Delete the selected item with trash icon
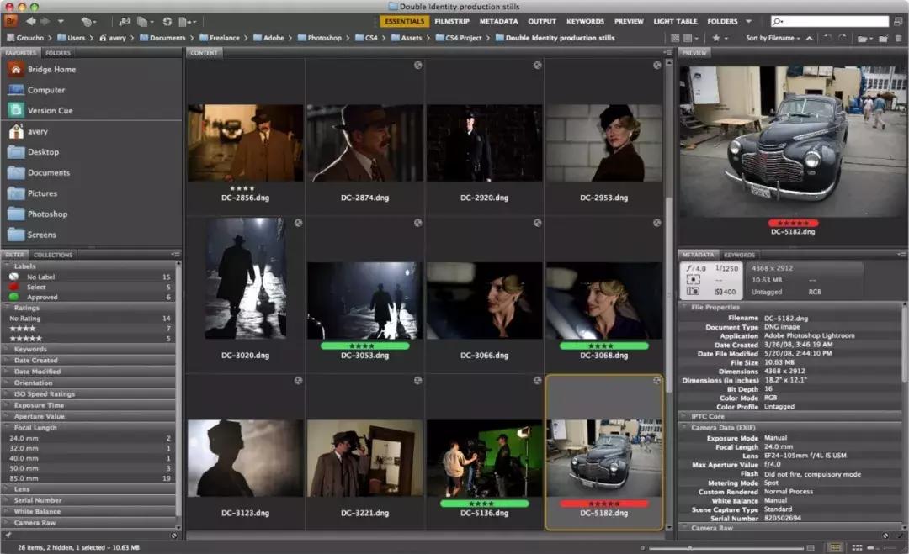 [x=899, y=38]
